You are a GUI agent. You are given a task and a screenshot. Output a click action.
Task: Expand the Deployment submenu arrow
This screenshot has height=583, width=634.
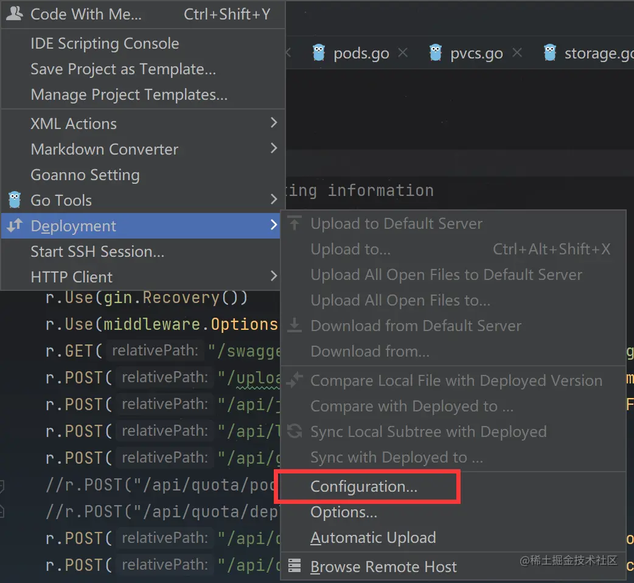point(274,225)
